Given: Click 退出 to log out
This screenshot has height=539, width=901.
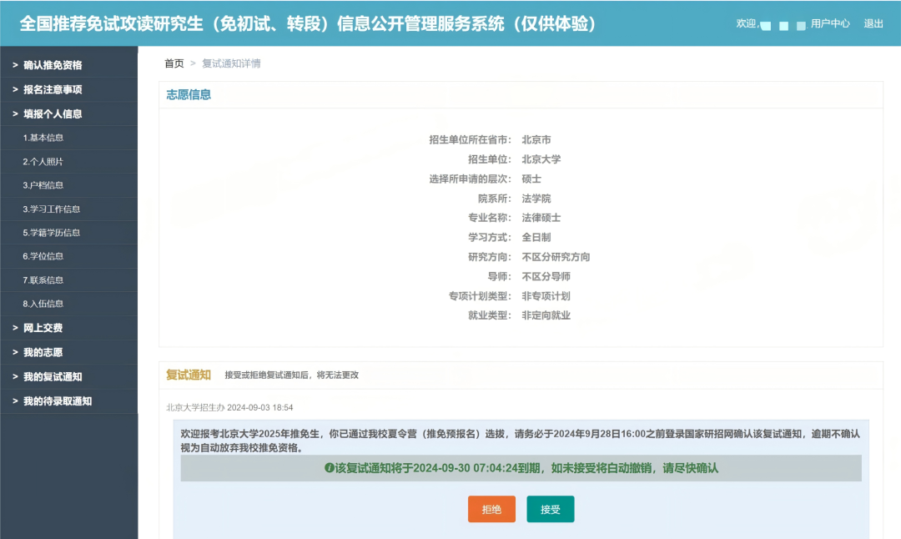Looking at the screenshot, I should click(x=873, y=23).
